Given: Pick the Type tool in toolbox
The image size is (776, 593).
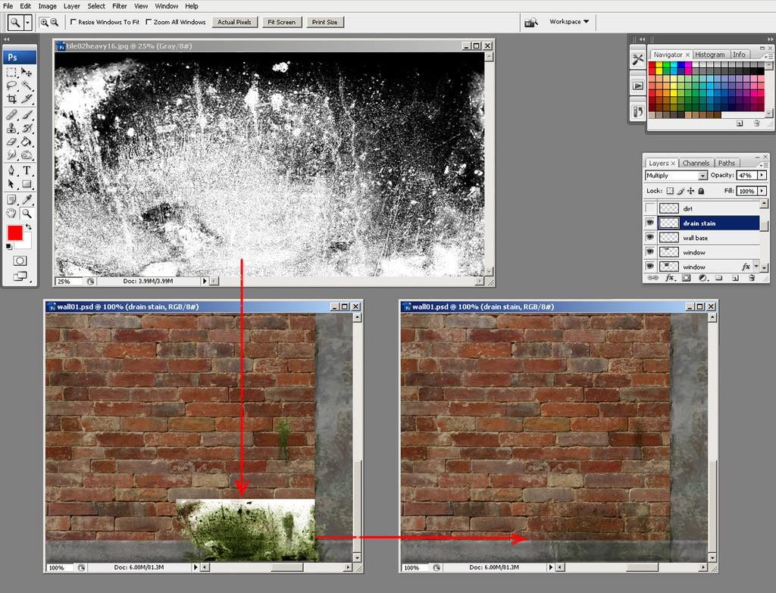Looking at the screenshot, I should coord(27,170).
